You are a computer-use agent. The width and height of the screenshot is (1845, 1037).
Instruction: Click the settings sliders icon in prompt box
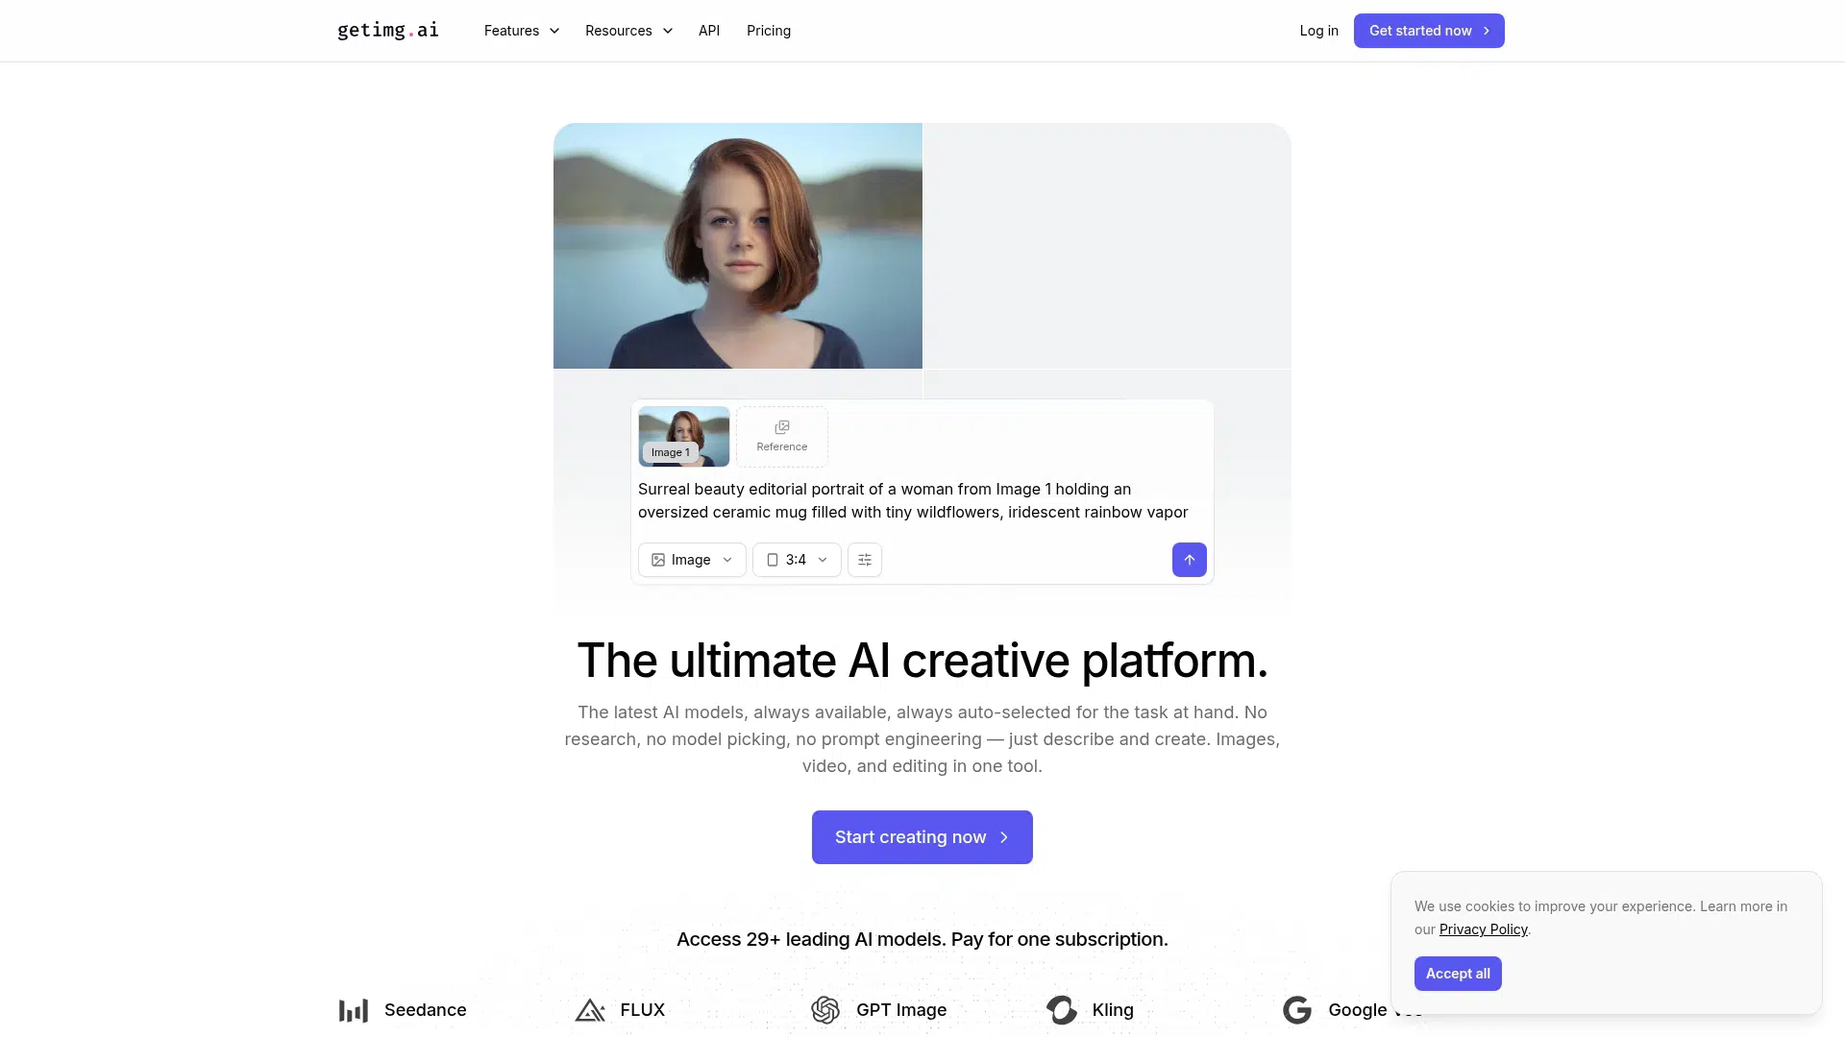865,560
